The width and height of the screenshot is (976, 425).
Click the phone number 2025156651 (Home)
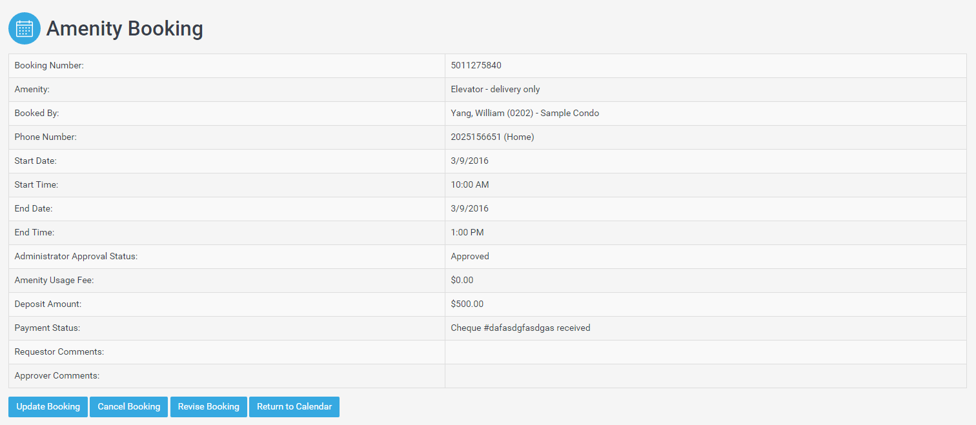[492, 137]
